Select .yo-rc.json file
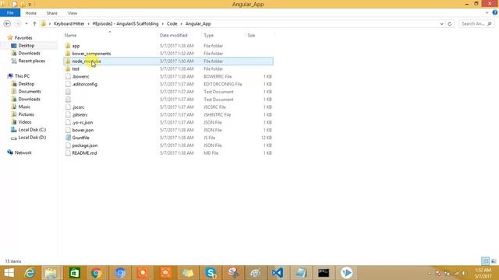The height and width of the screenshot is (280, 499). click(x=83, y=123)
